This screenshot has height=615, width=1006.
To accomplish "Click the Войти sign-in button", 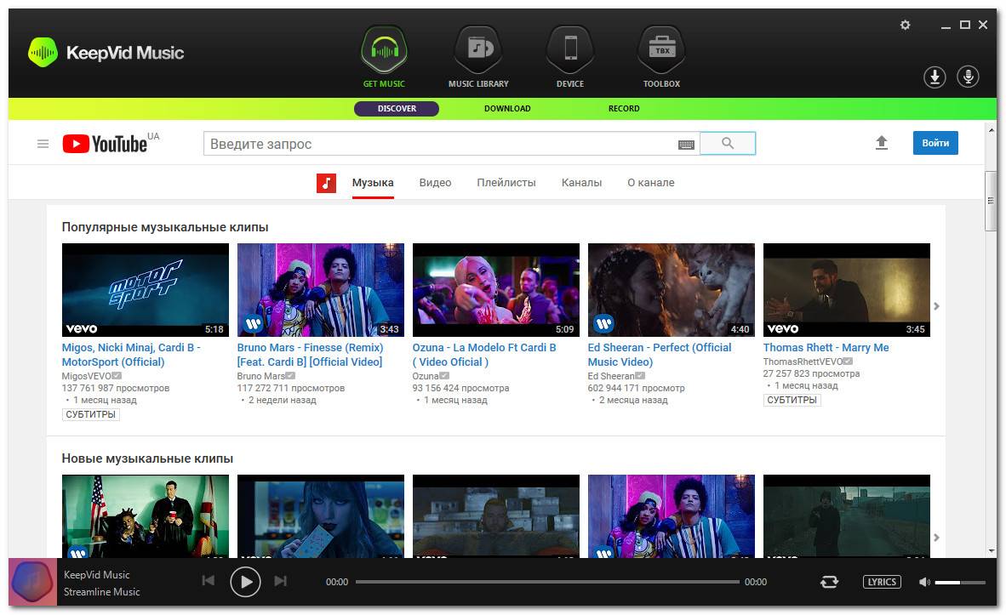I will [935, 143].
